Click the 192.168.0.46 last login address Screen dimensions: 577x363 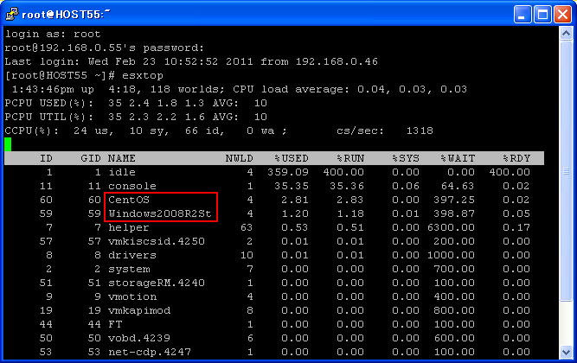pos(337,61)
